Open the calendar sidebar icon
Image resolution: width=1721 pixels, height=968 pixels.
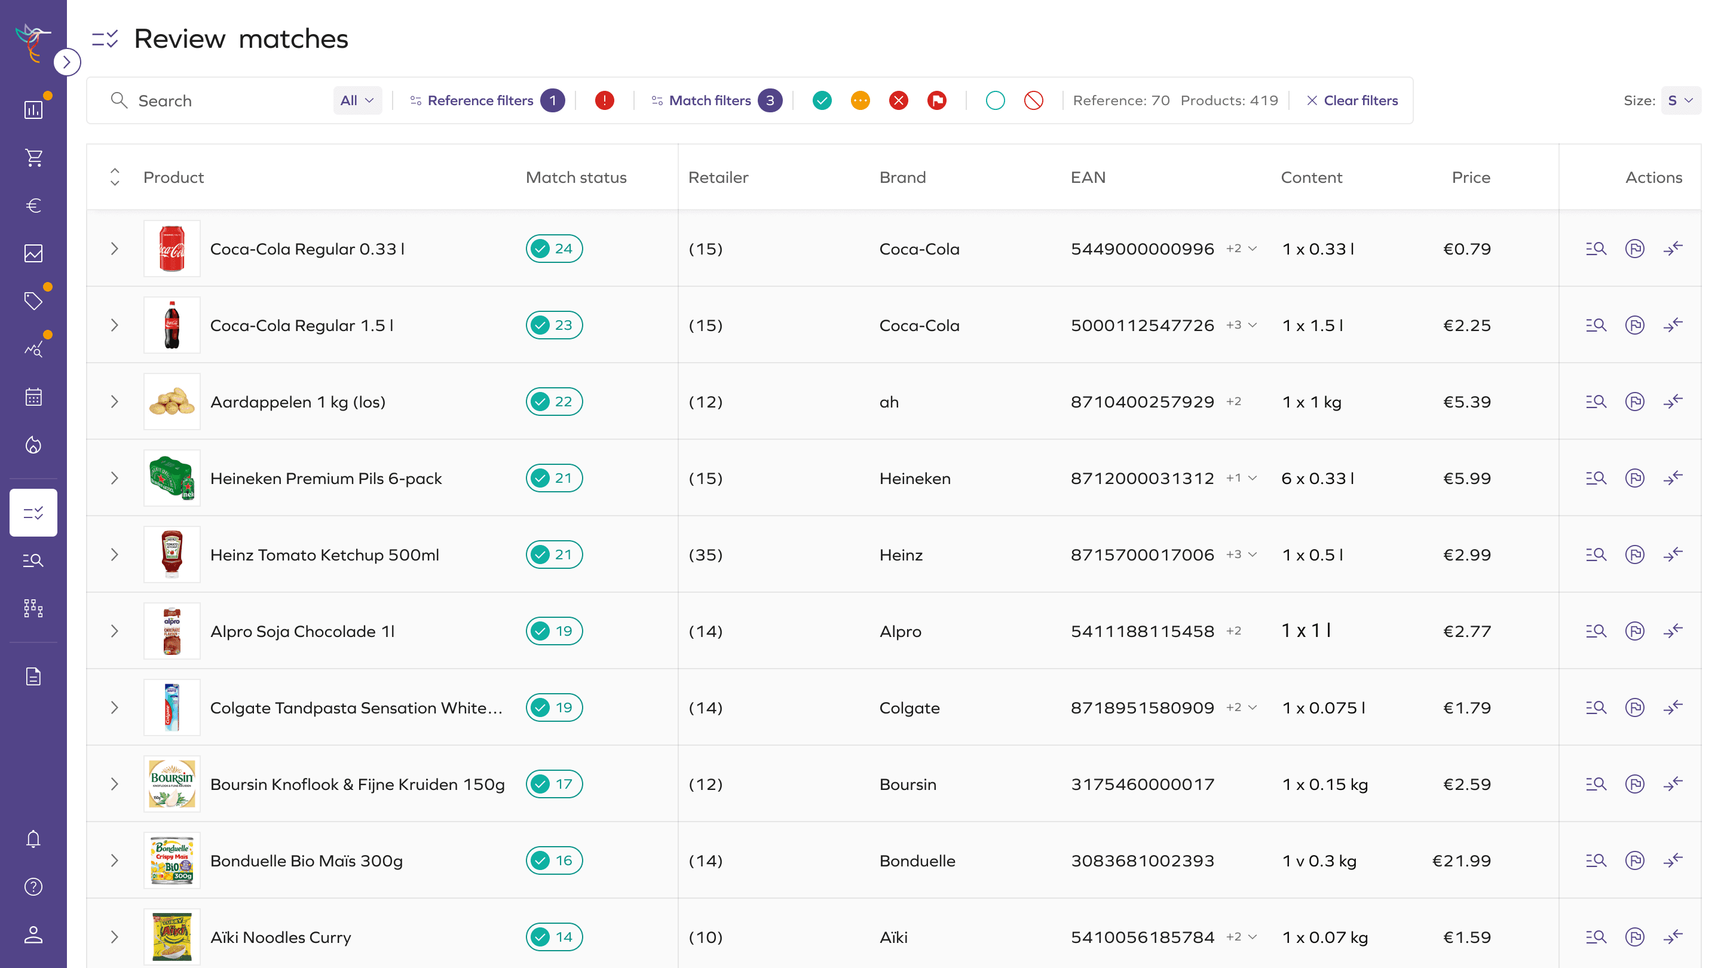[33, 397]
